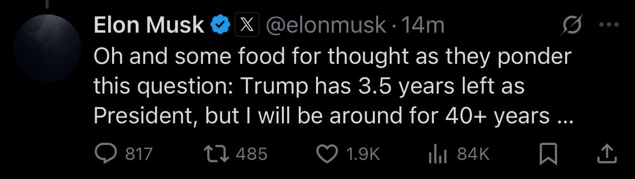Open Elon Musk's profile picture
This screenshot has width=635, height=179.
(47, 48)
